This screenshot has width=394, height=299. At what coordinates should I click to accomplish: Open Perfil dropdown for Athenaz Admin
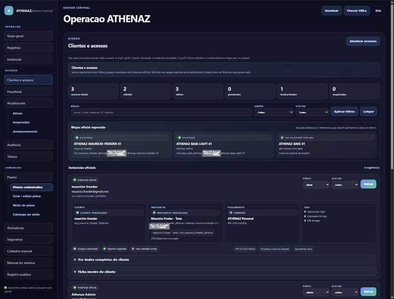tap(316, 292)
